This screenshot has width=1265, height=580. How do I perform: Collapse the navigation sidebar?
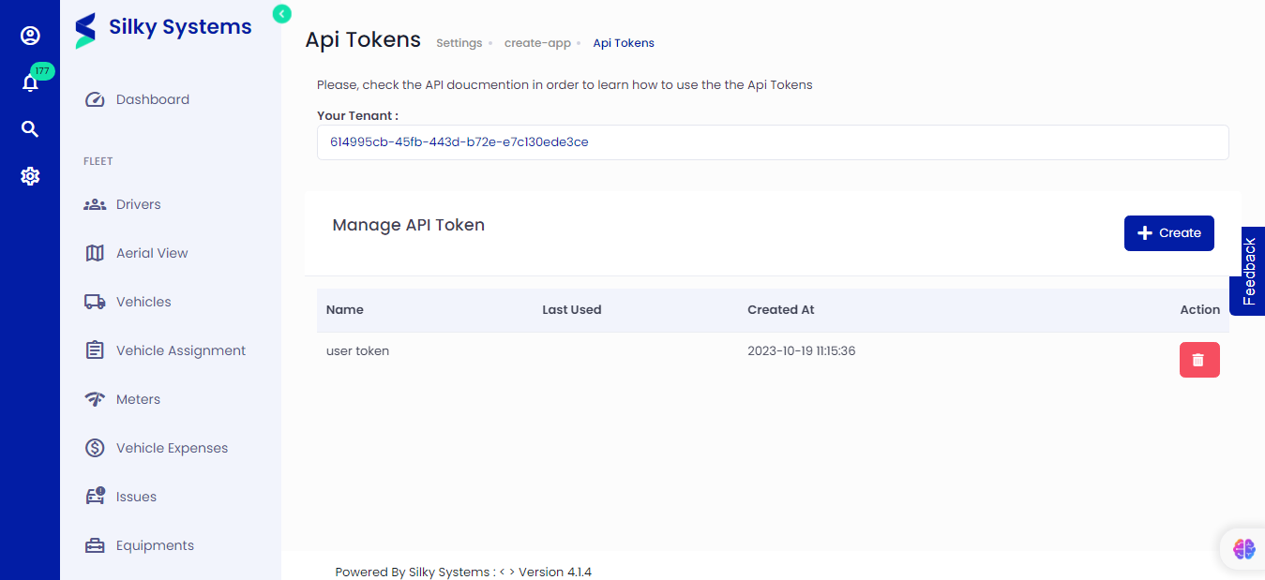click(281, 14)
